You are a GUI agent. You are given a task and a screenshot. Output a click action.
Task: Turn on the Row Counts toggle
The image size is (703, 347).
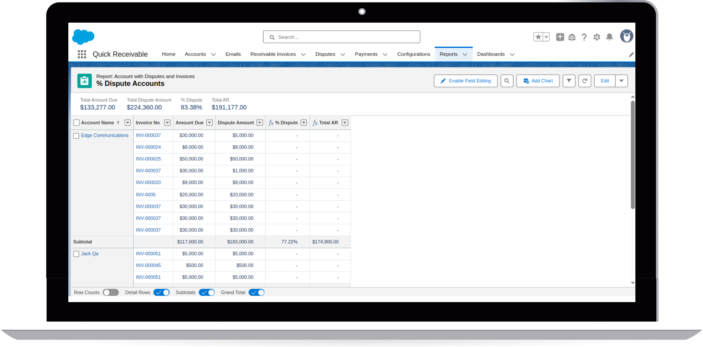[111, 292]
